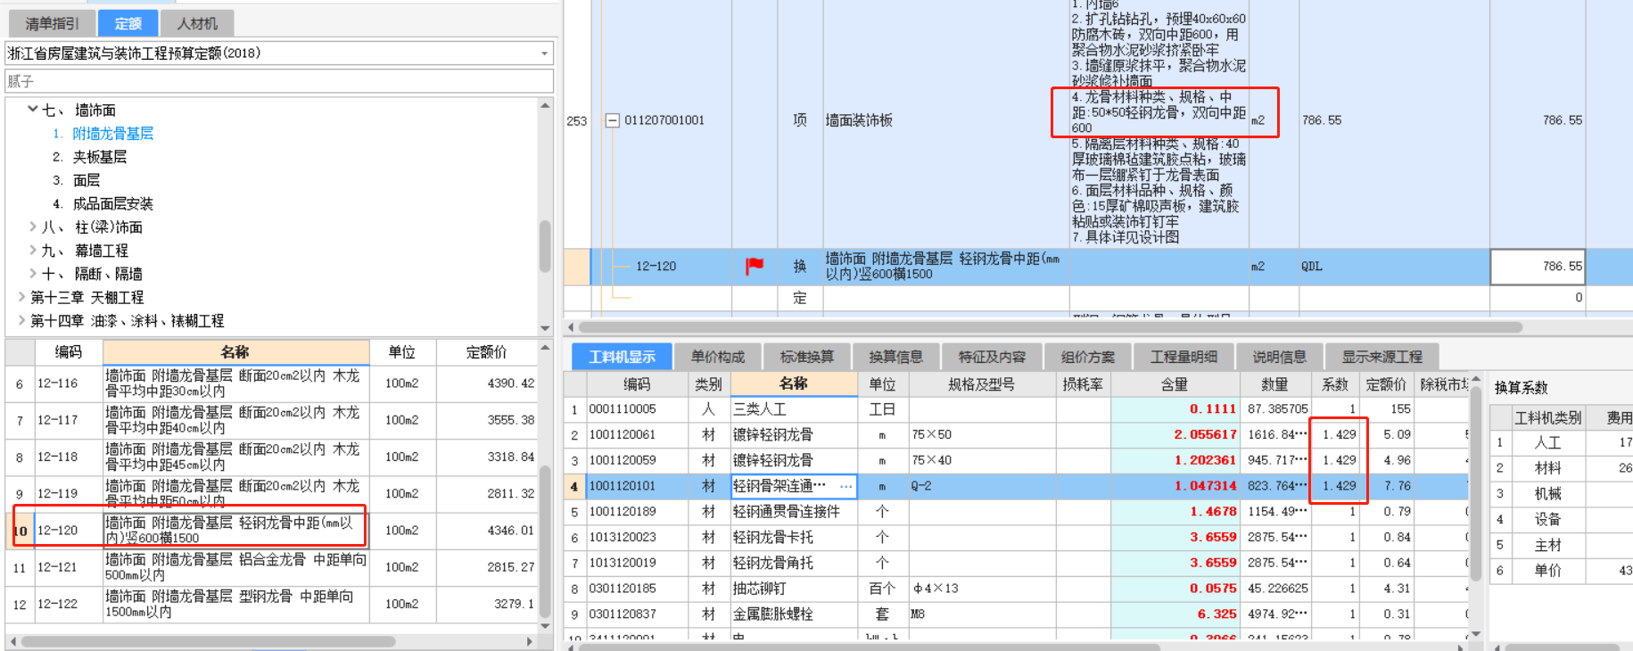Click the 墙面装饰板 name cell
Image resolution: width=1633 pixels, height=651 pixels.
click(x=945, y=120)
